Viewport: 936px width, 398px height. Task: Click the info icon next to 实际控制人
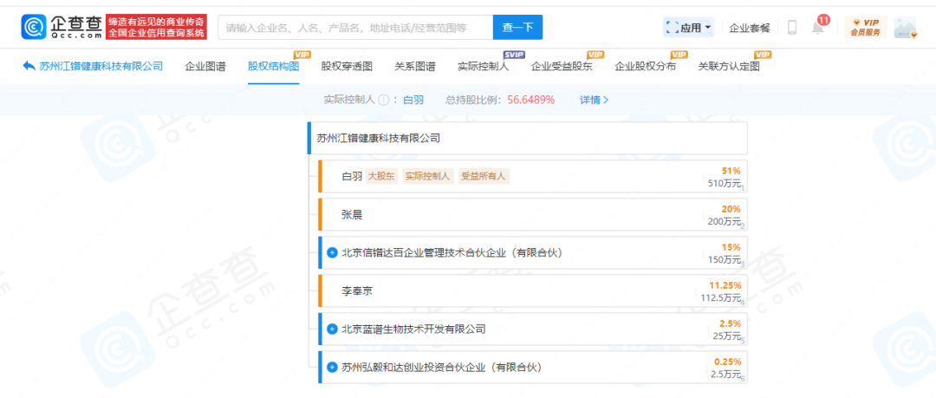[x=383, y=100]
